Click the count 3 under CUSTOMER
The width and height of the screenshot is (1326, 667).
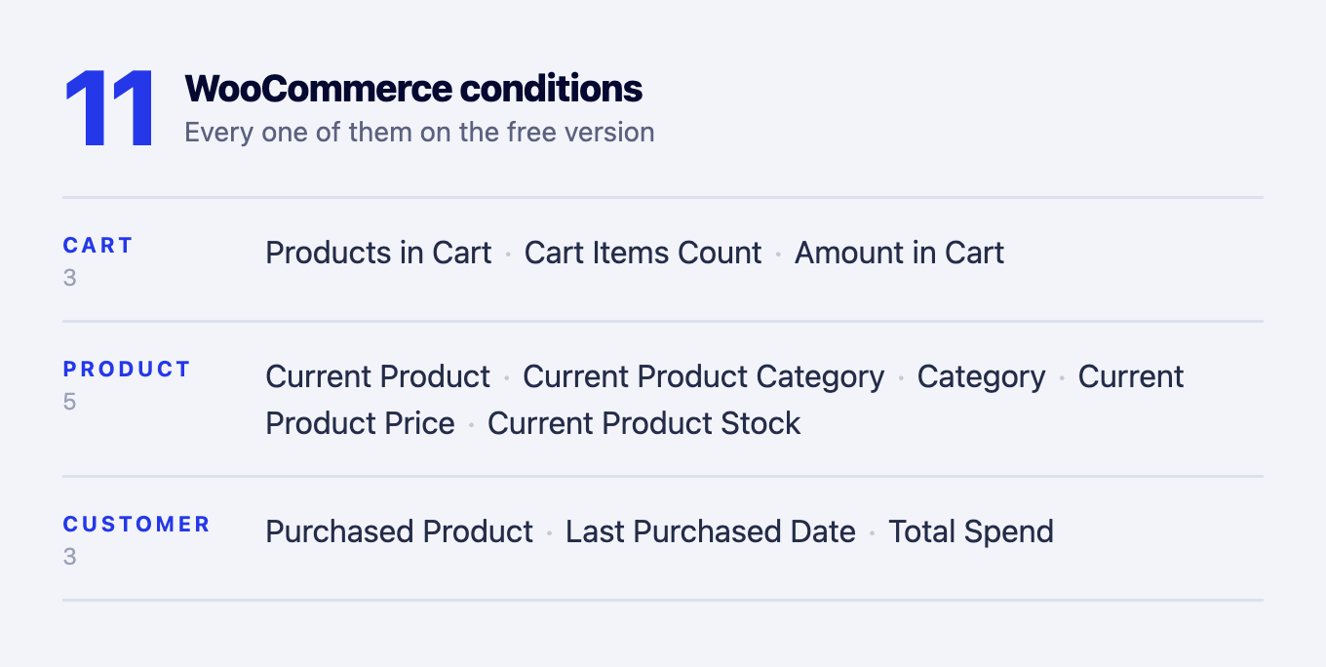tap(69, 557)
